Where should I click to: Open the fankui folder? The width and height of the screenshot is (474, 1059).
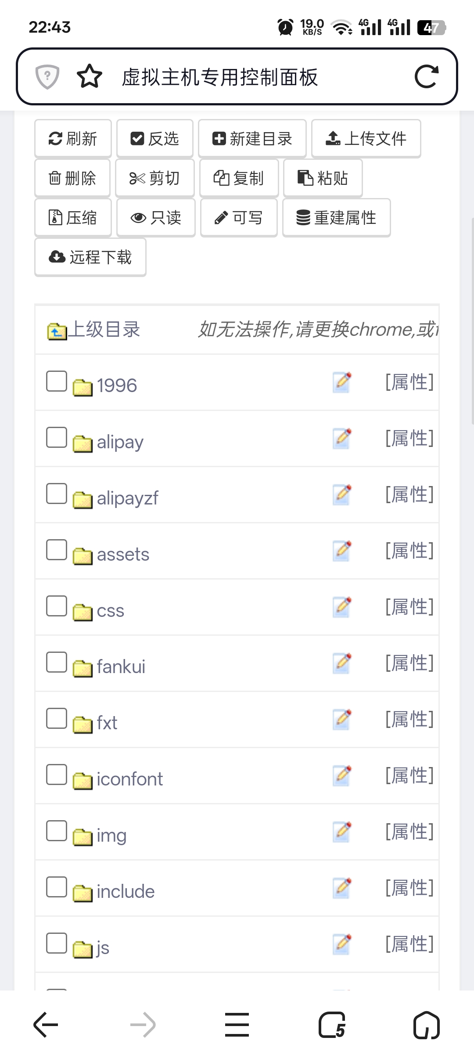121,666
